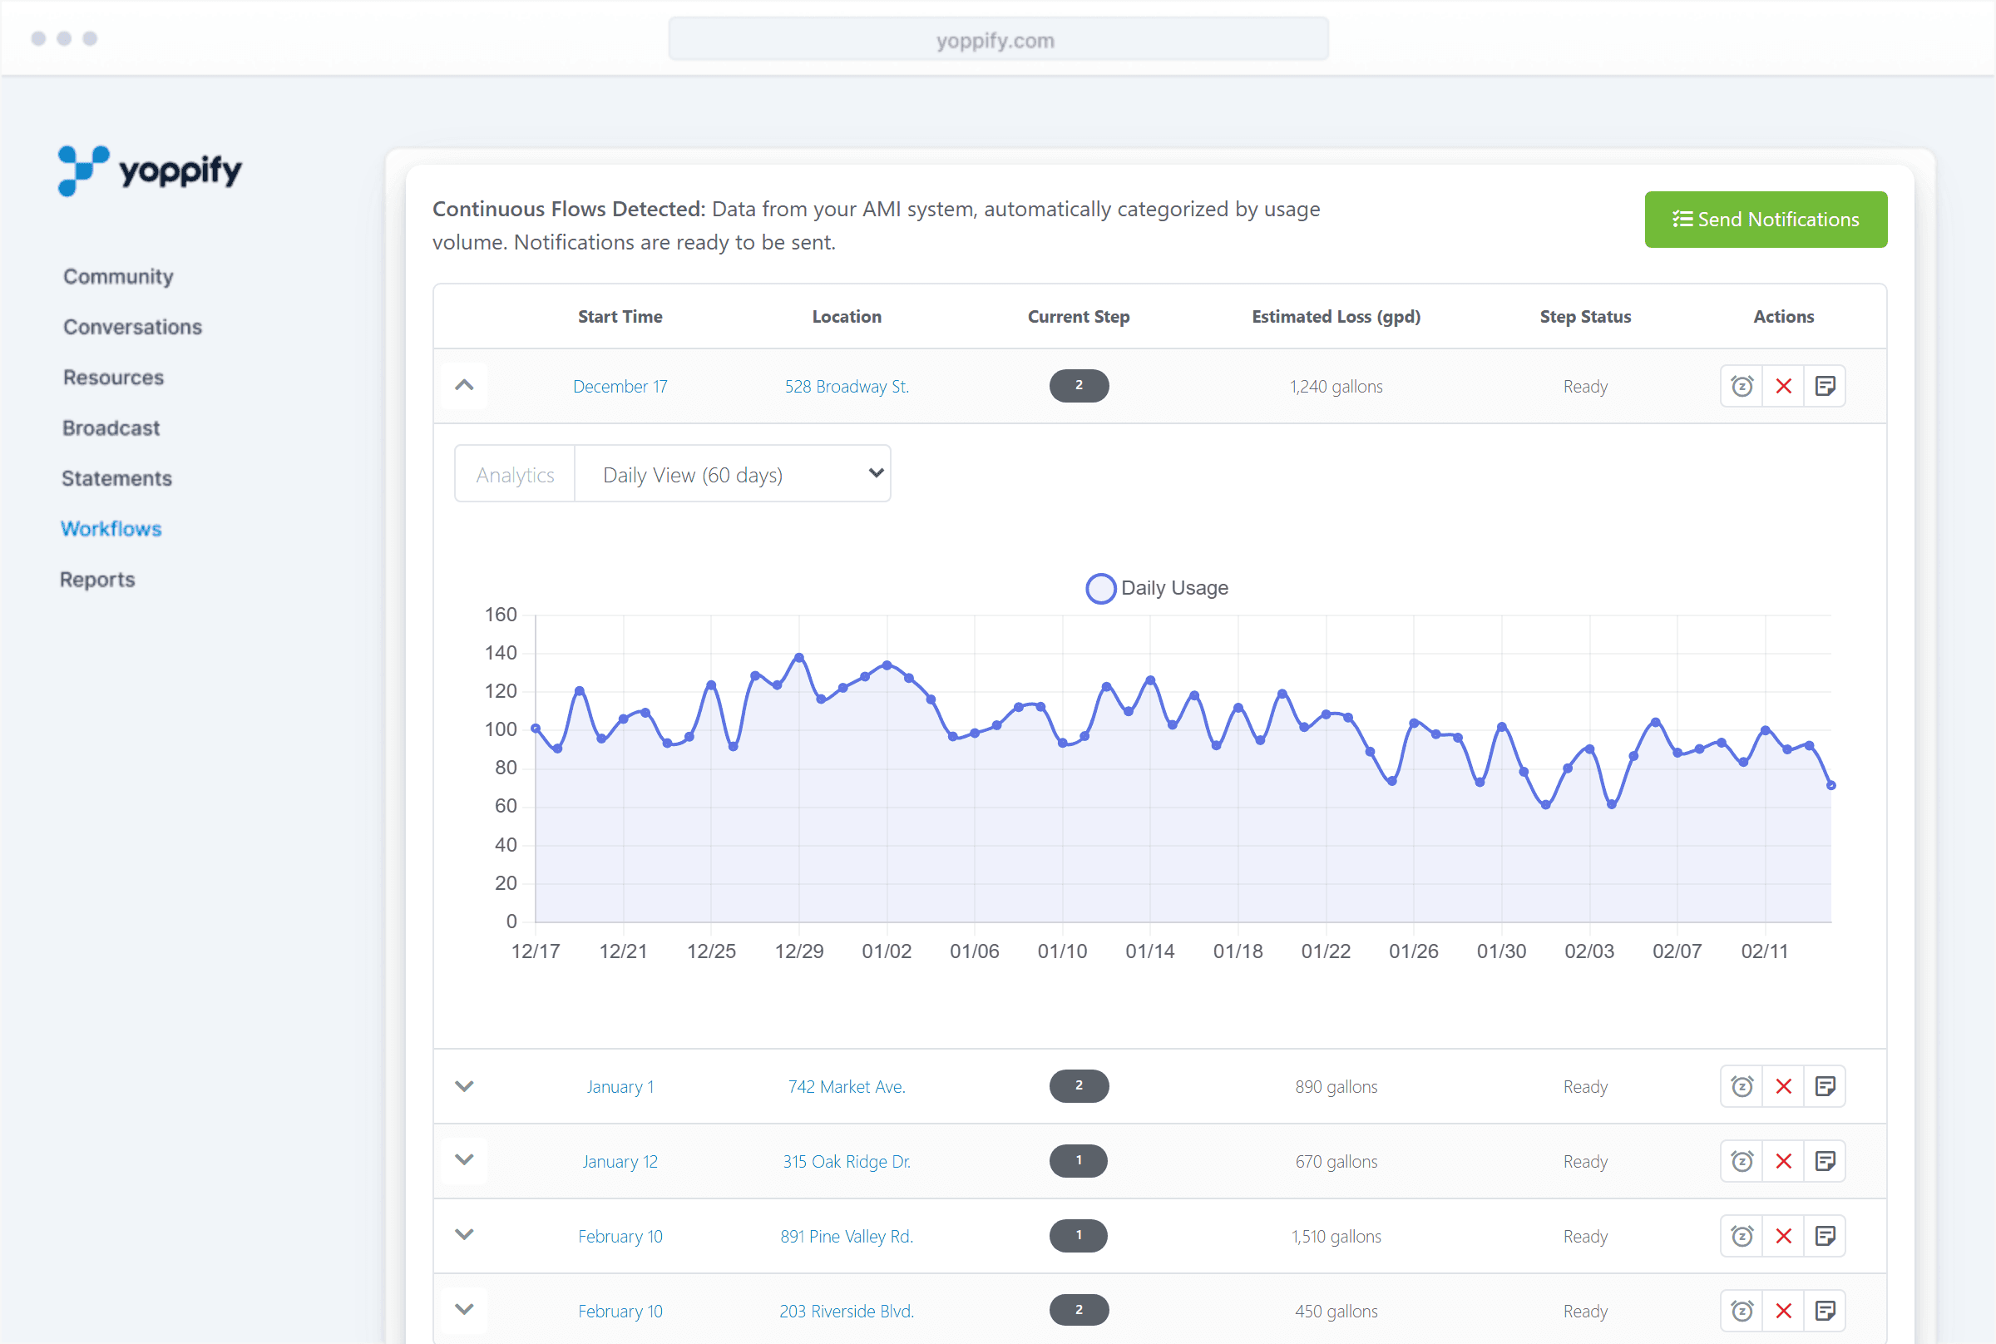Toggle the Daily Usage chart legend
1996x1344 pixels.
pos(1156,588)
